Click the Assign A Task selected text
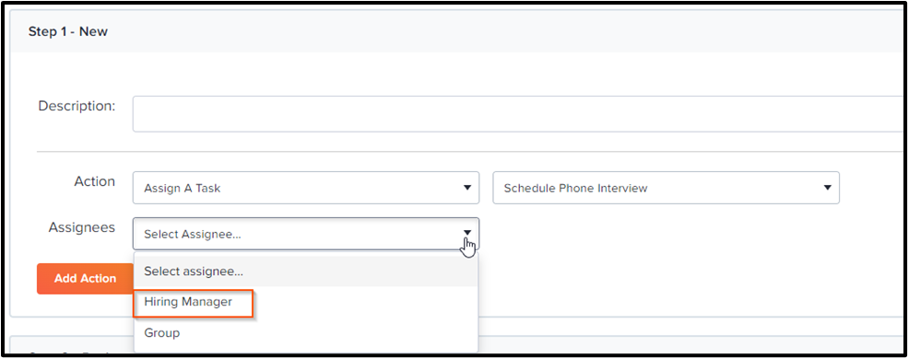The width and height of the screenshot is (908, 358). point(182,189)
